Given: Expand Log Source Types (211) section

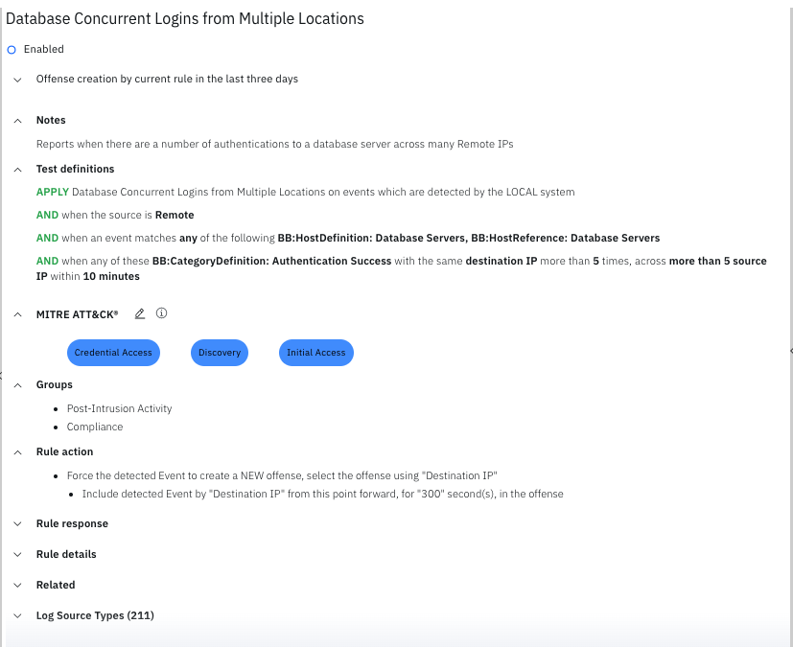Looking at the screenshot, I should click(17, 616).
